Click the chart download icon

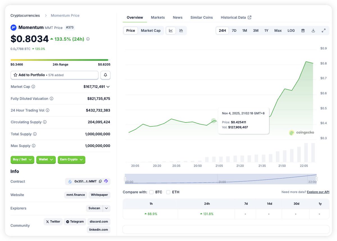pos(313,30)
